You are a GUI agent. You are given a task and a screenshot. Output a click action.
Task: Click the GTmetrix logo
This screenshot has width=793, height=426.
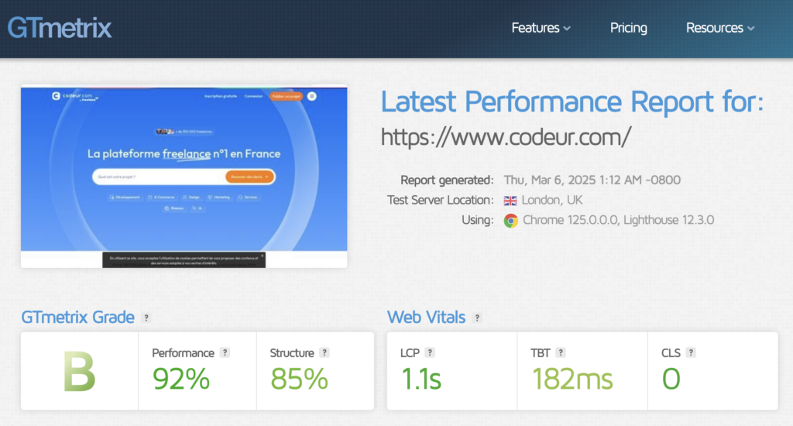tap(60, 27)
